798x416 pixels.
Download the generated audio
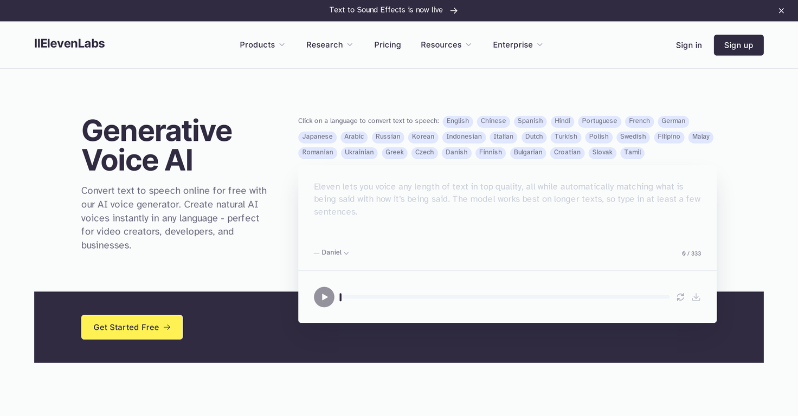click(696, 297)
